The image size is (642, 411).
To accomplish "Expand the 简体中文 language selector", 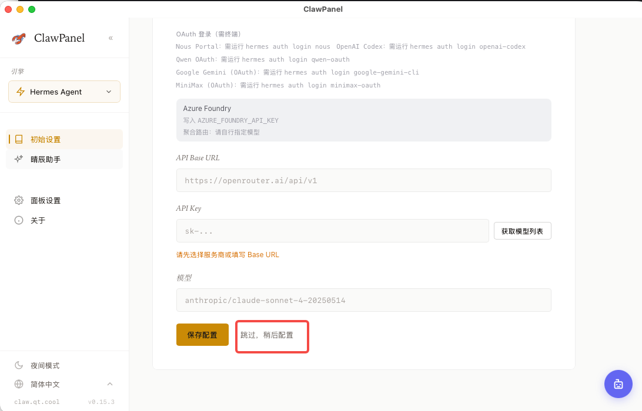I will click(64, 384).
